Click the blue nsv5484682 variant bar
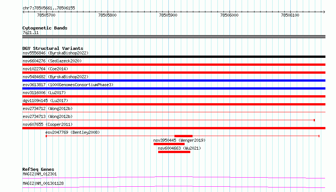 (174, 81)
